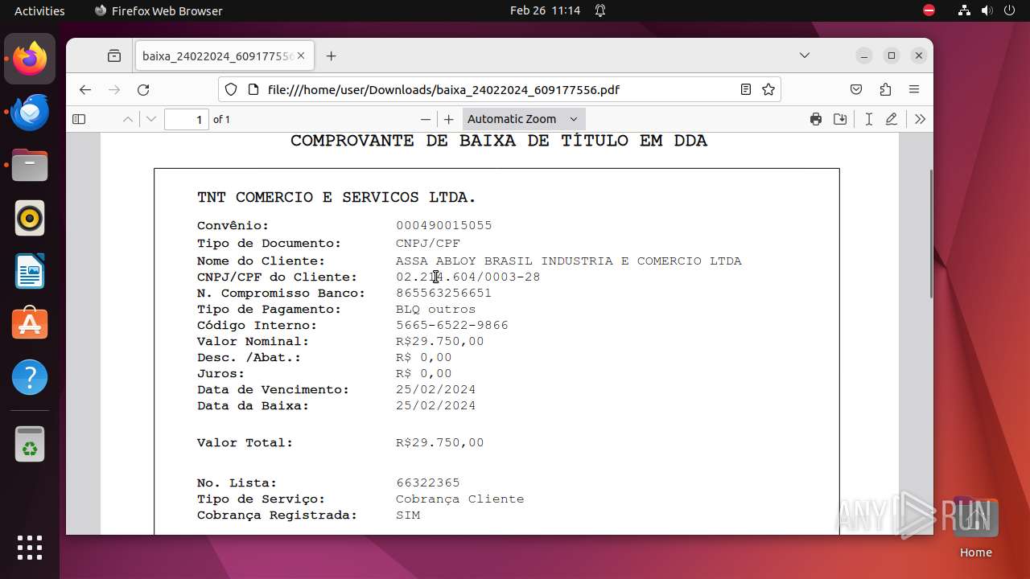Click the TNT COMERCIO E SERVICOS LTDA. text
Viewport: 1030px width, 579px height.
336,197
